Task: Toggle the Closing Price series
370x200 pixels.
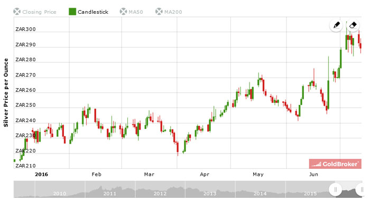Action: [x=35, y=12]
